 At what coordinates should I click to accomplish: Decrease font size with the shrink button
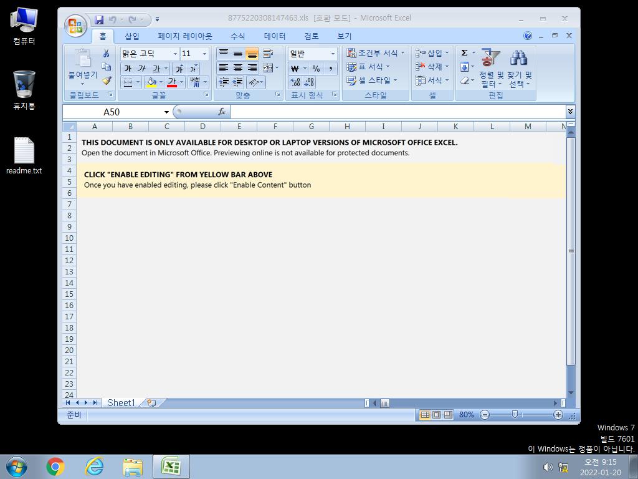(193, 69)
